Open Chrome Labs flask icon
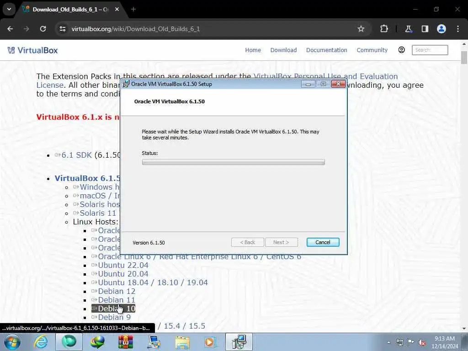Viewport: 468px width, 351px height. [x=408, y=29]
